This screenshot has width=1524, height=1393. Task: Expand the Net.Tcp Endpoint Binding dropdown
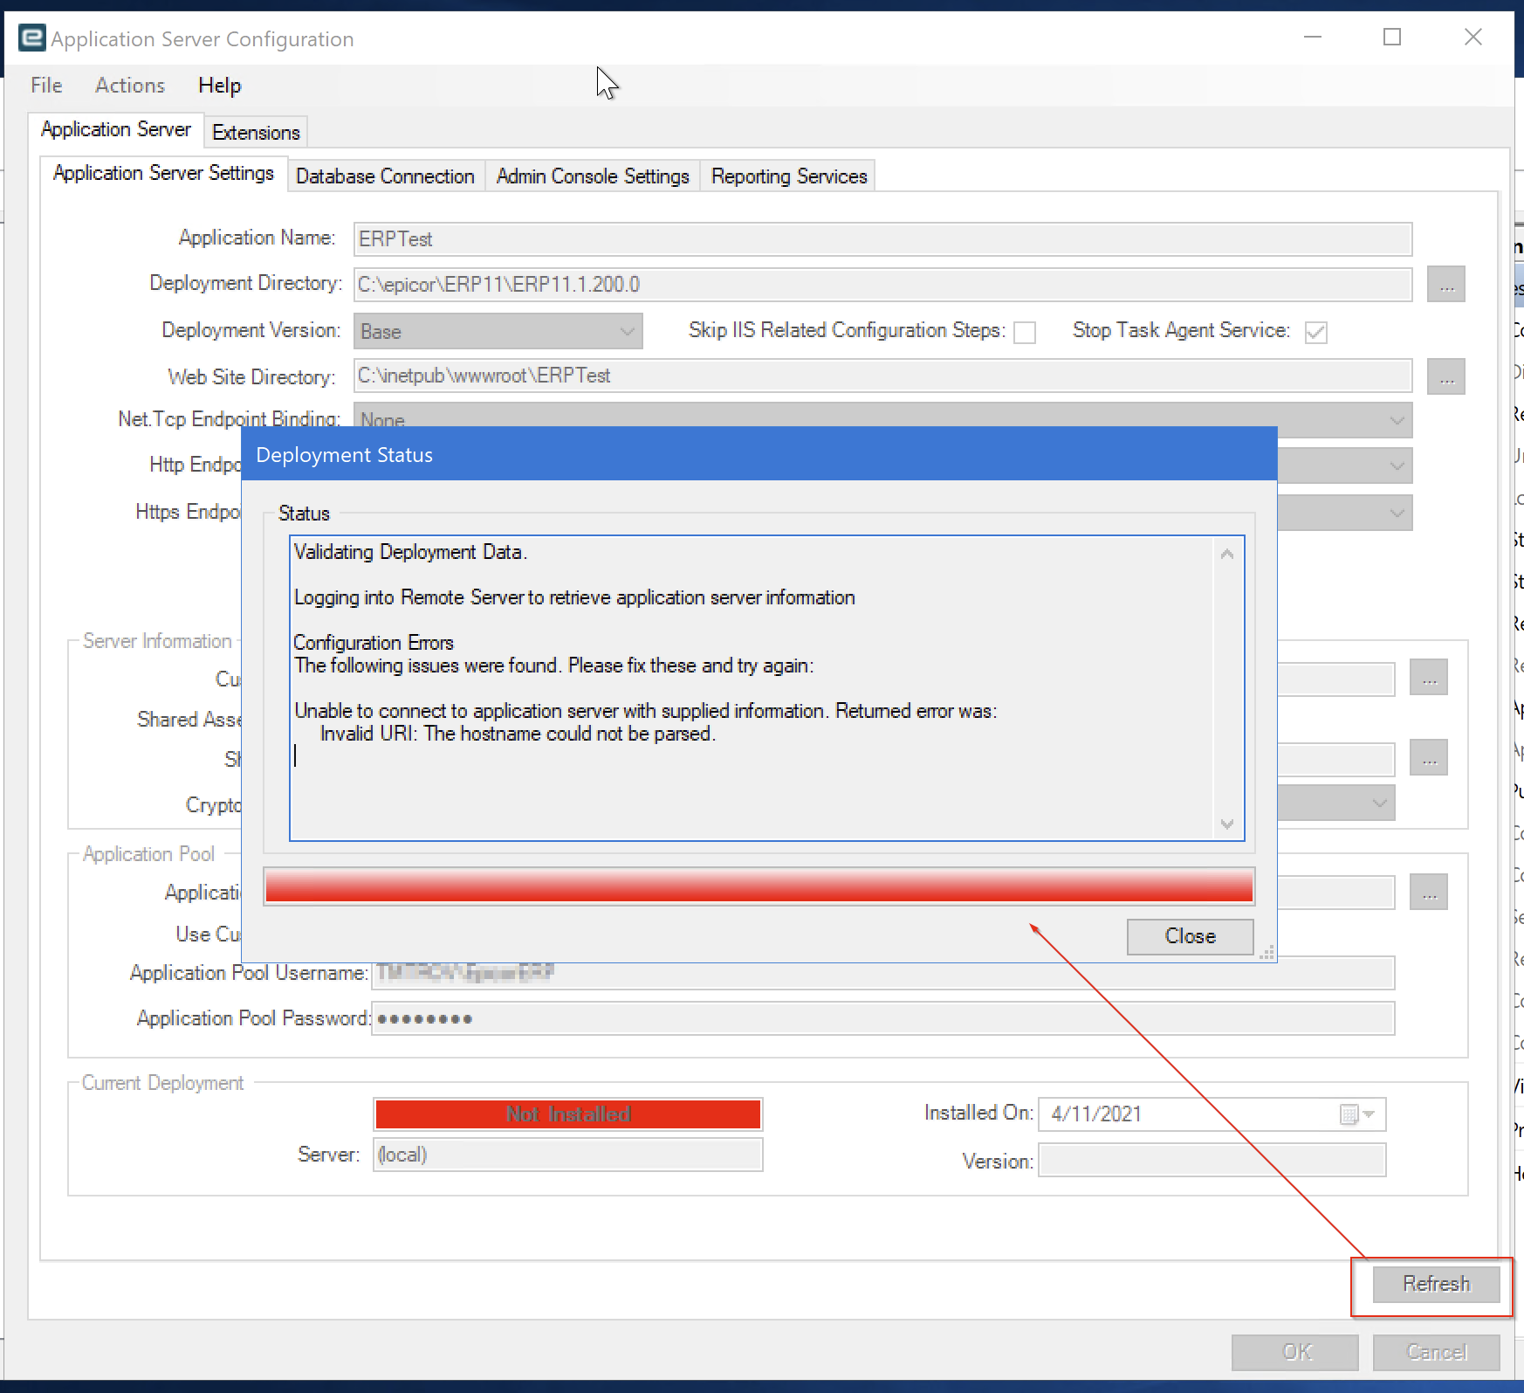pos(1397,420)
